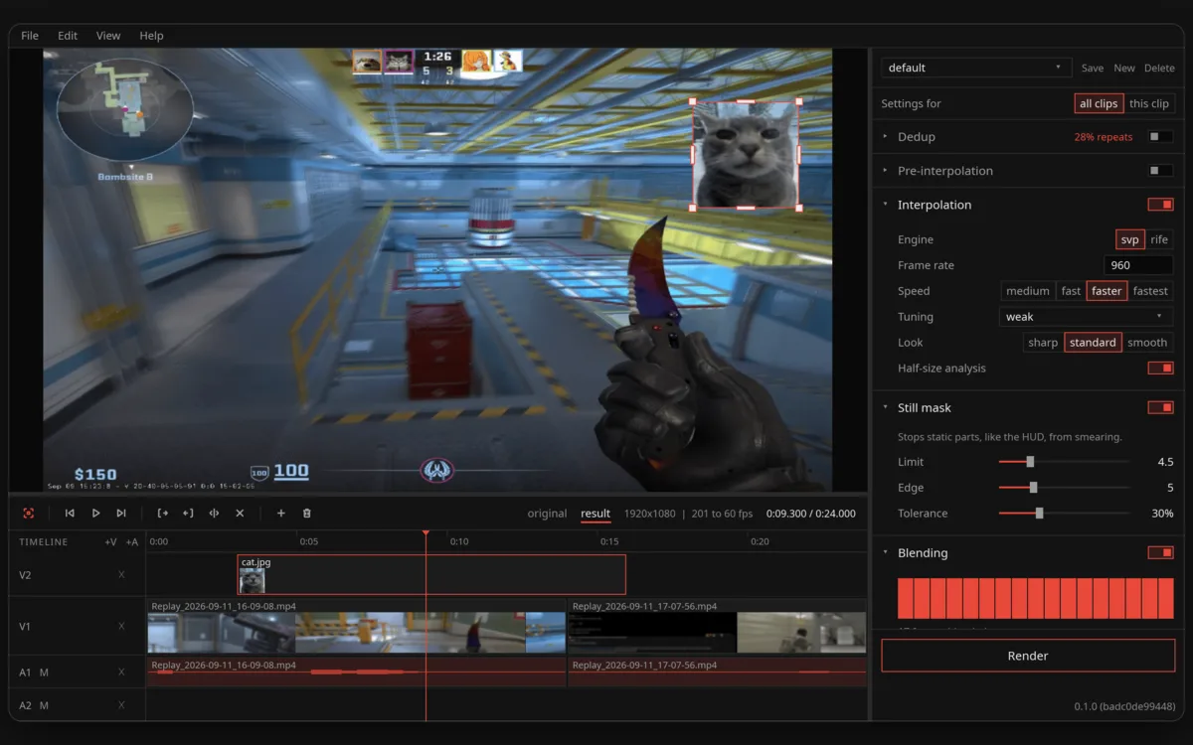Open the Tuning dropdown set to weak
Screen dimensions: 1193x745
1086,317
